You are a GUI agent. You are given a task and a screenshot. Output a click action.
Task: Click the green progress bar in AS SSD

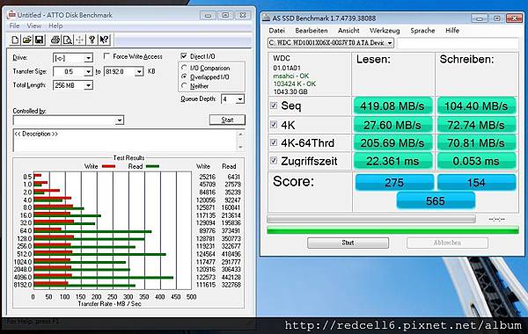pos(392,230)
